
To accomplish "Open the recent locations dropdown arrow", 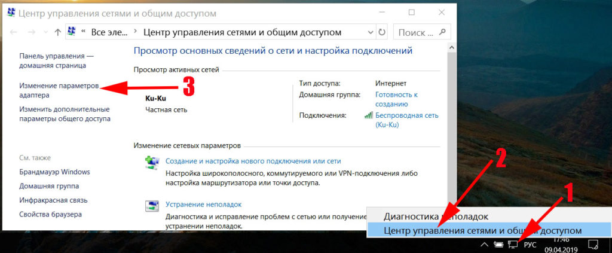I will (x=45, y=32).
